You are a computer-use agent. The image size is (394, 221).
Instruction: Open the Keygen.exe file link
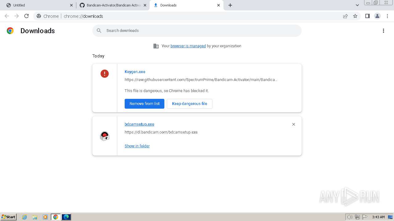tap(135, 72)
